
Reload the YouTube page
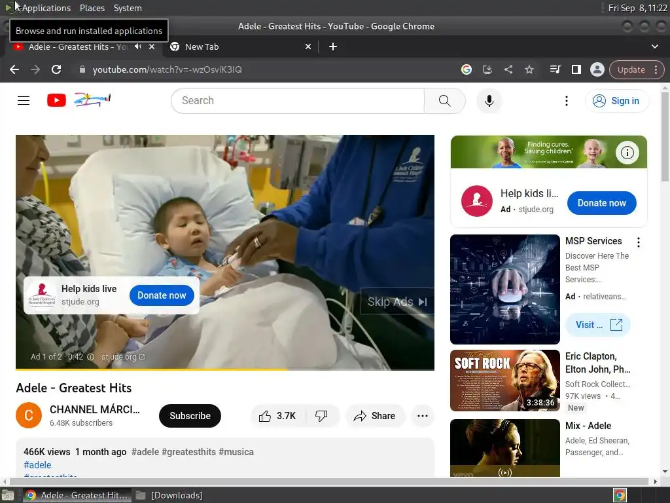coord(56,69)
